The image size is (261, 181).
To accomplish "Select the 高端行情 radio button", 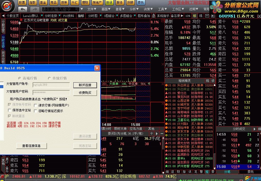I will coord(20,78).
